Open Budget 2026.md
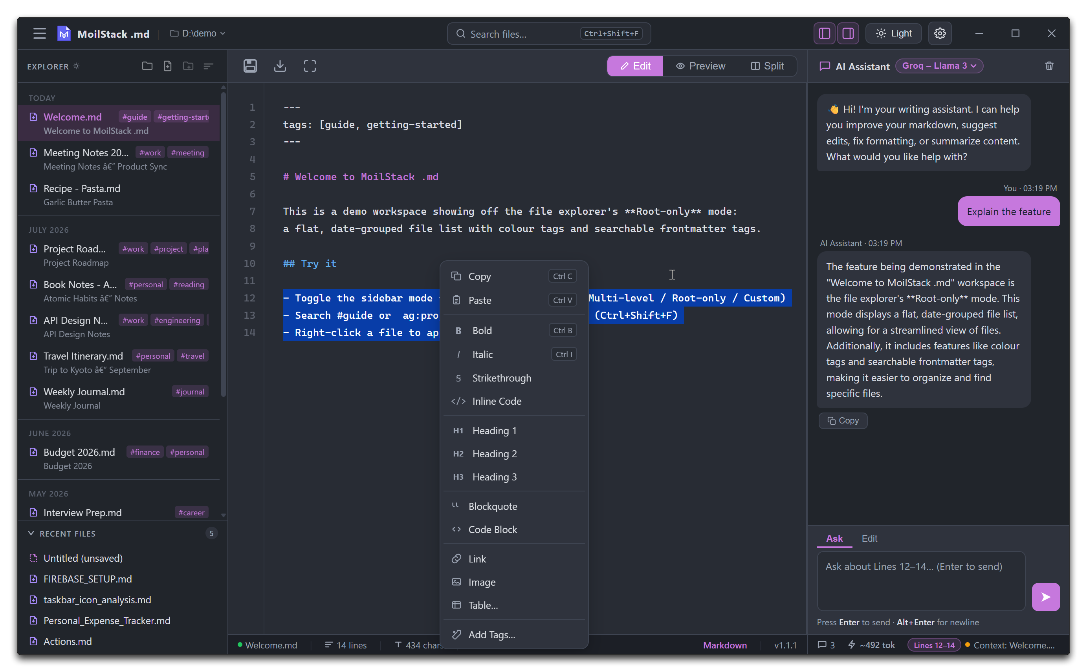The height and width of the screenshot is (672, 1087). coord(118,458)
